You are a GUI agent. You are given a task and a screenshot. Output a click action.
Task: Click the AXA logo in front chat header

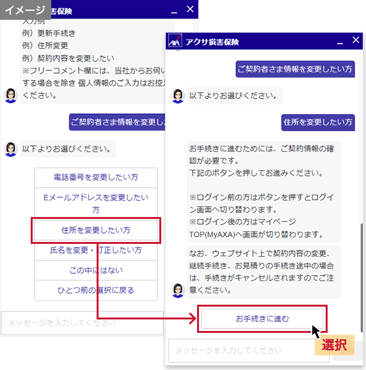[175, 41]
